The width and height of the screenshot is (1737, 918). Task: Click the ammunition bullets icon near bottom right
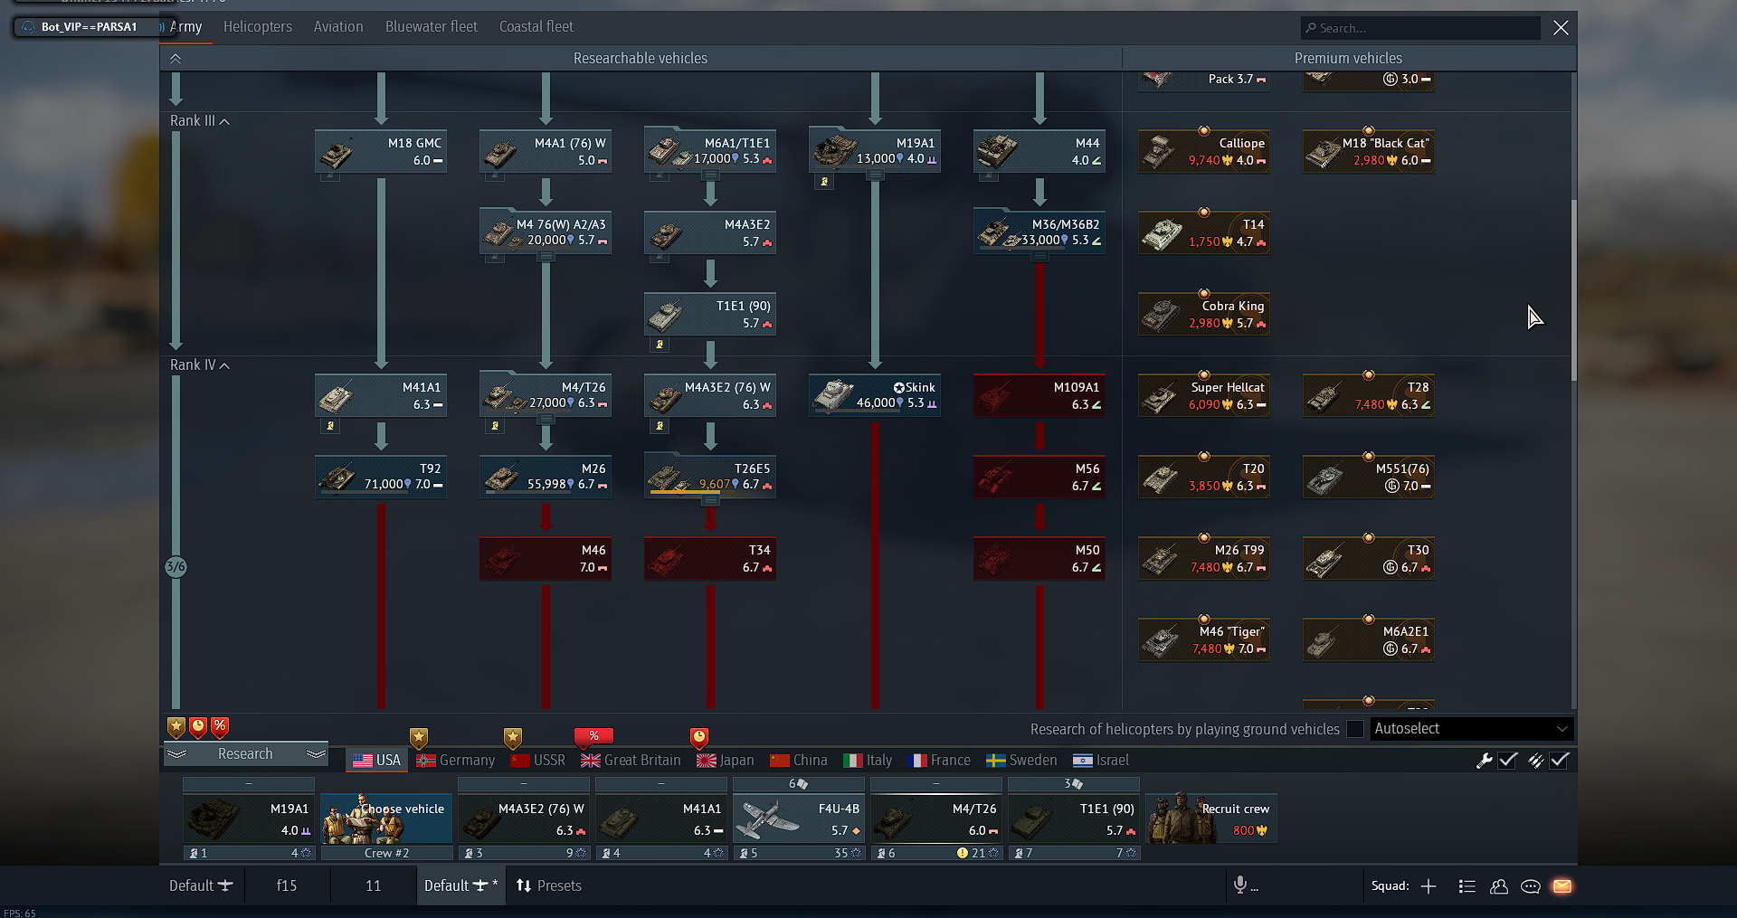(1535, 761)
